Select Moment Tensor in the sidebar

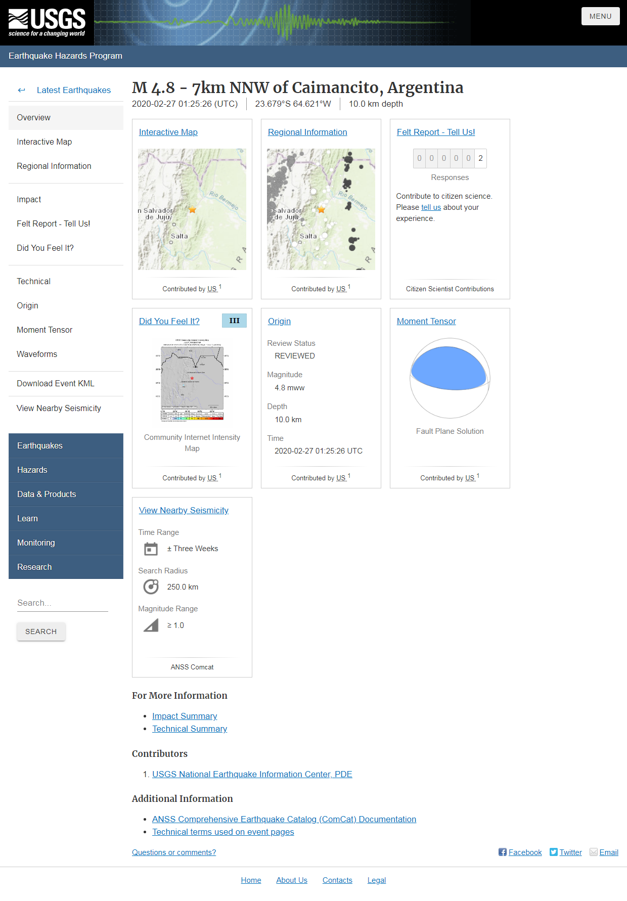pyautogui.click(x=44, y=330)
